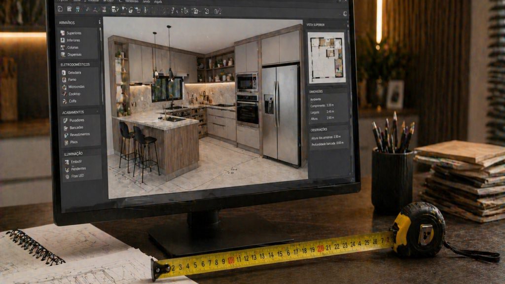Open the Janela menu in menu bar
The height and width of the screenshot is (284, 505).
[x=146, y=1]
